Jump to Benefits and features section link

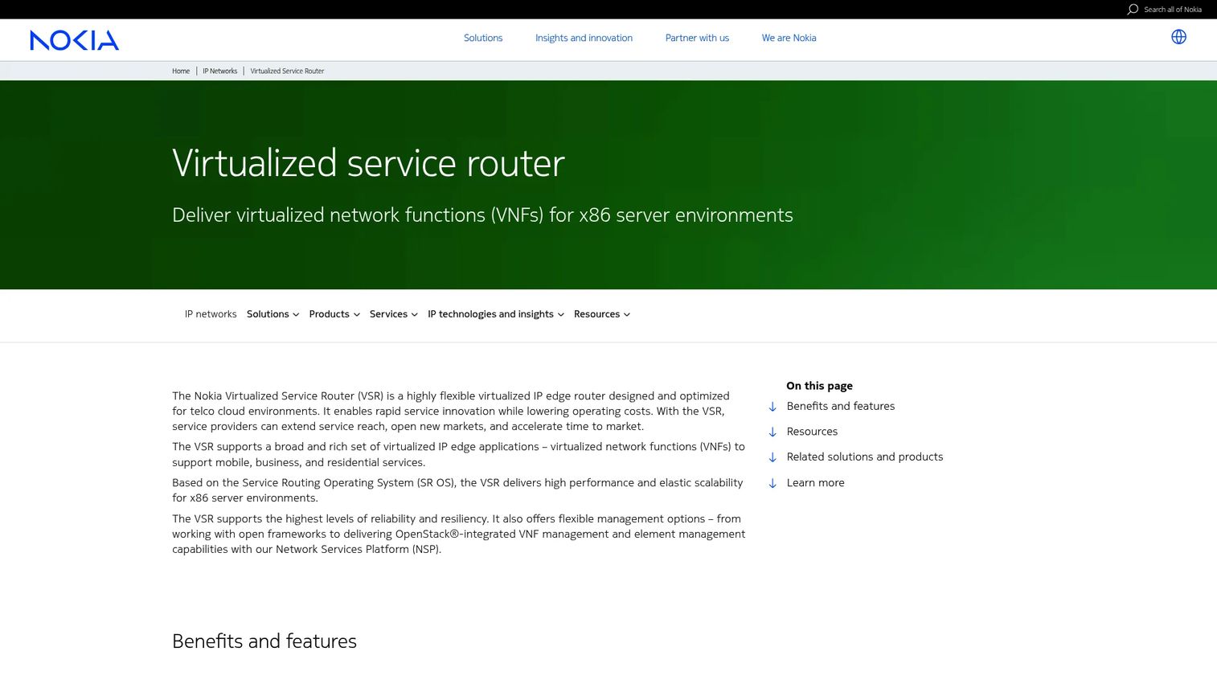tap(841, 406)
